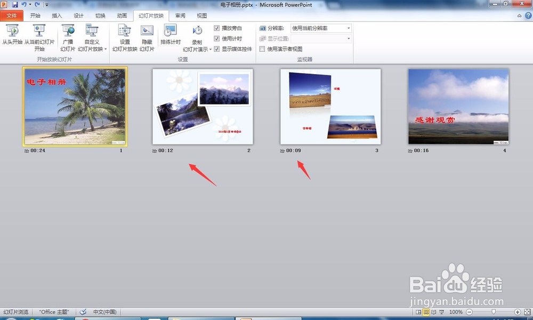Open Customize Quick Access Toolbar dropdown
Image resolution: width=533 pixels, height=320 pixels.
pyautogui.click(x=47, y=5)
